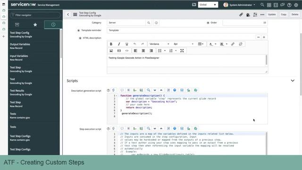The width and height of the screenshot is (302, 170).
Task: Click search icon in Step execution script toolbar
Action: pyautogui.click(x=148, y=128)
